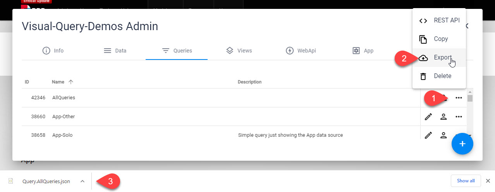Open the more options dots for App-Other
Image resolution: width=495 pixels, height=192 pixels.
click(459, 117)
